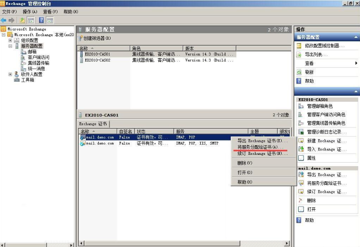Collapse the Microsoft Exchange 本地 tree node
Screen dimensions: 360x247
click(3, 35)
